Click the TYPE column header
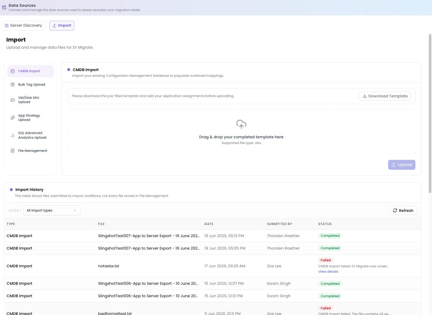The height and width of the screenshot is (315, 432). tap(11, 224)
